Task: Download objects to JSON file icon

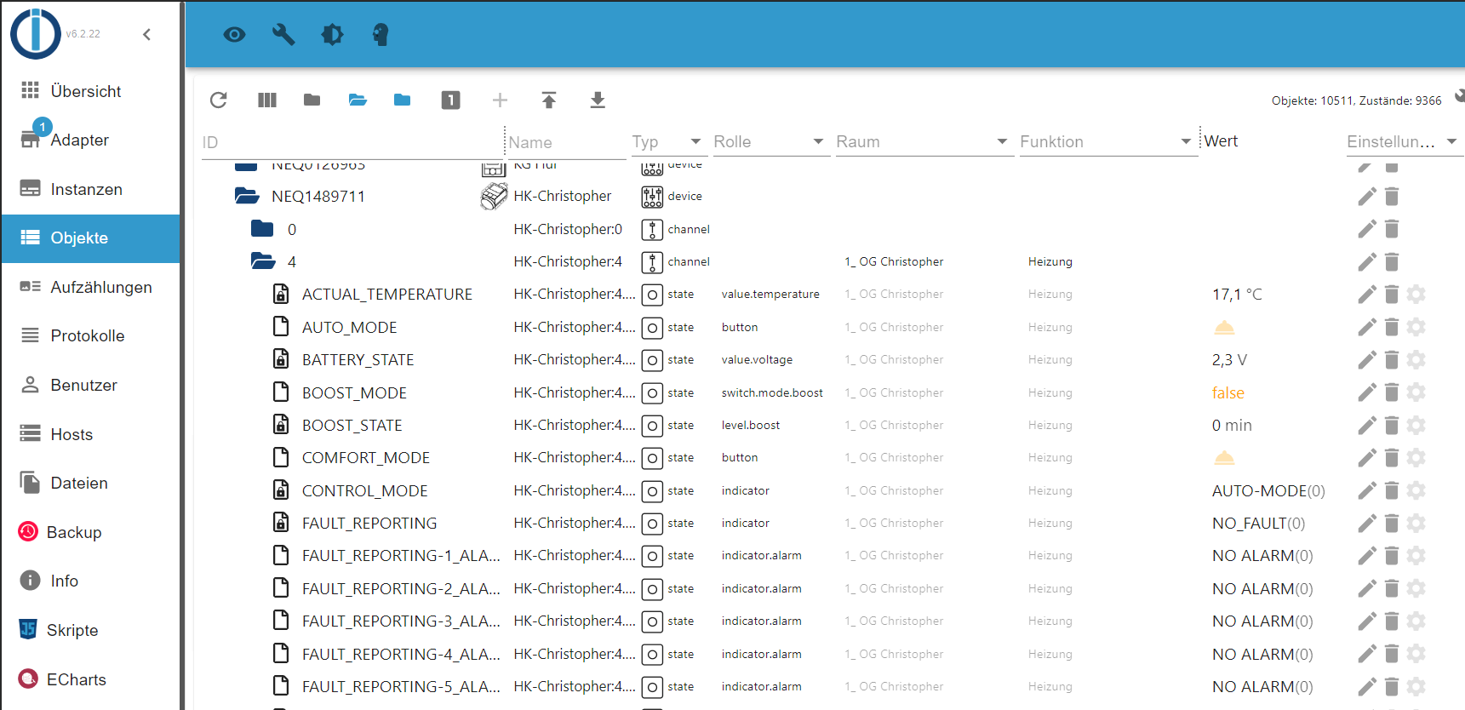Action: 598,100
